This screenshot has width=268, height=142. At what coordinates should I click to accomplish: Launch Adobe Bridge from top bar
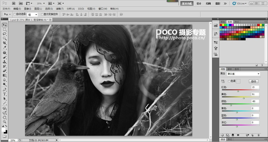[14, 3]
